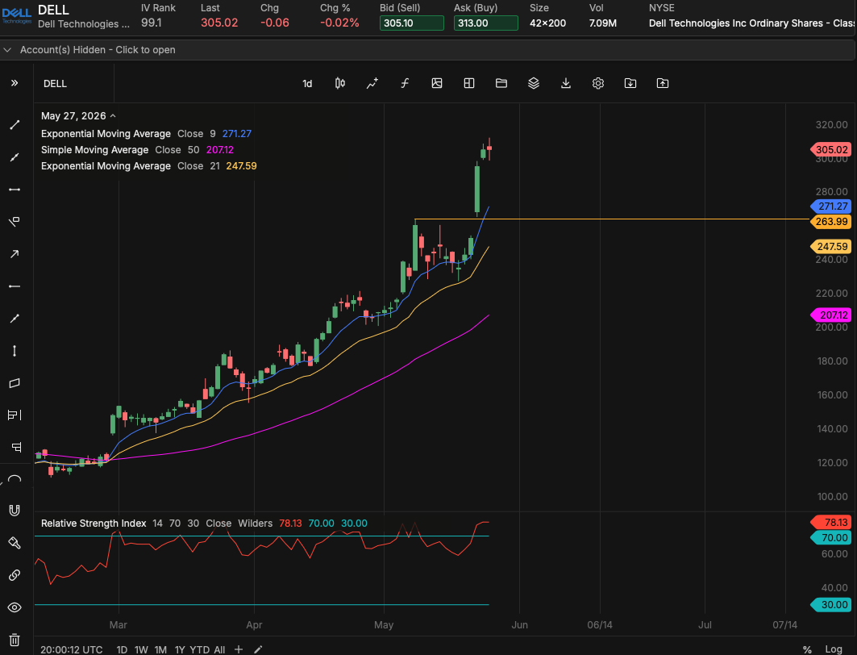This screenshot has width=857, height=655.
Task: Toggle drawings visibility with the eye icon
Action: pos(15,607)
